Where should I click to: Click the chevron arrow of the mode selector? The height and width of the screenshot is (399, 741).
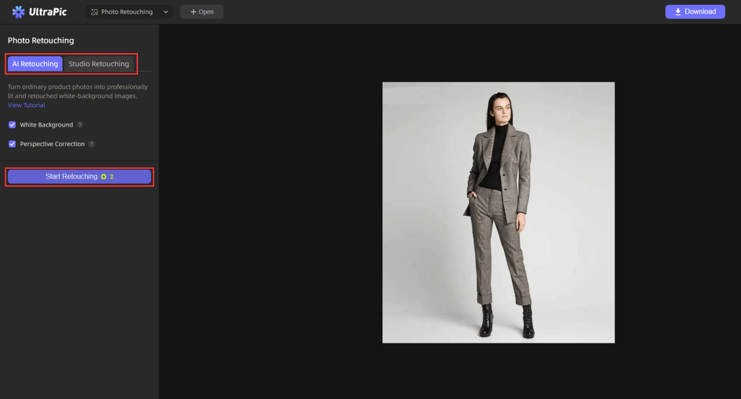tap(166, 12)
